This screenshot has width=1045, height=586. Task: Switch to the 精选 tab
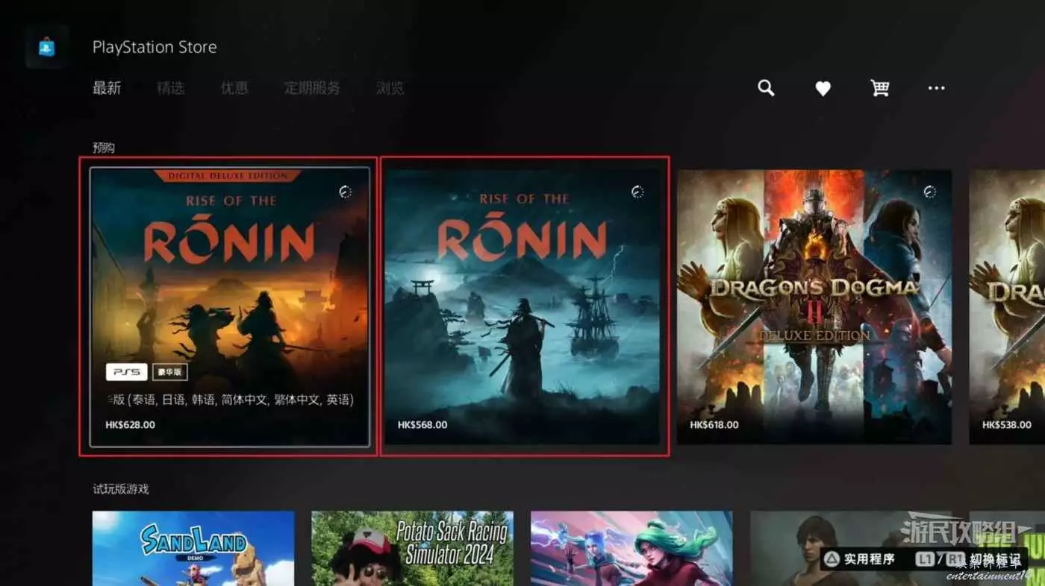pyautogui.click(x=170, y=88)
